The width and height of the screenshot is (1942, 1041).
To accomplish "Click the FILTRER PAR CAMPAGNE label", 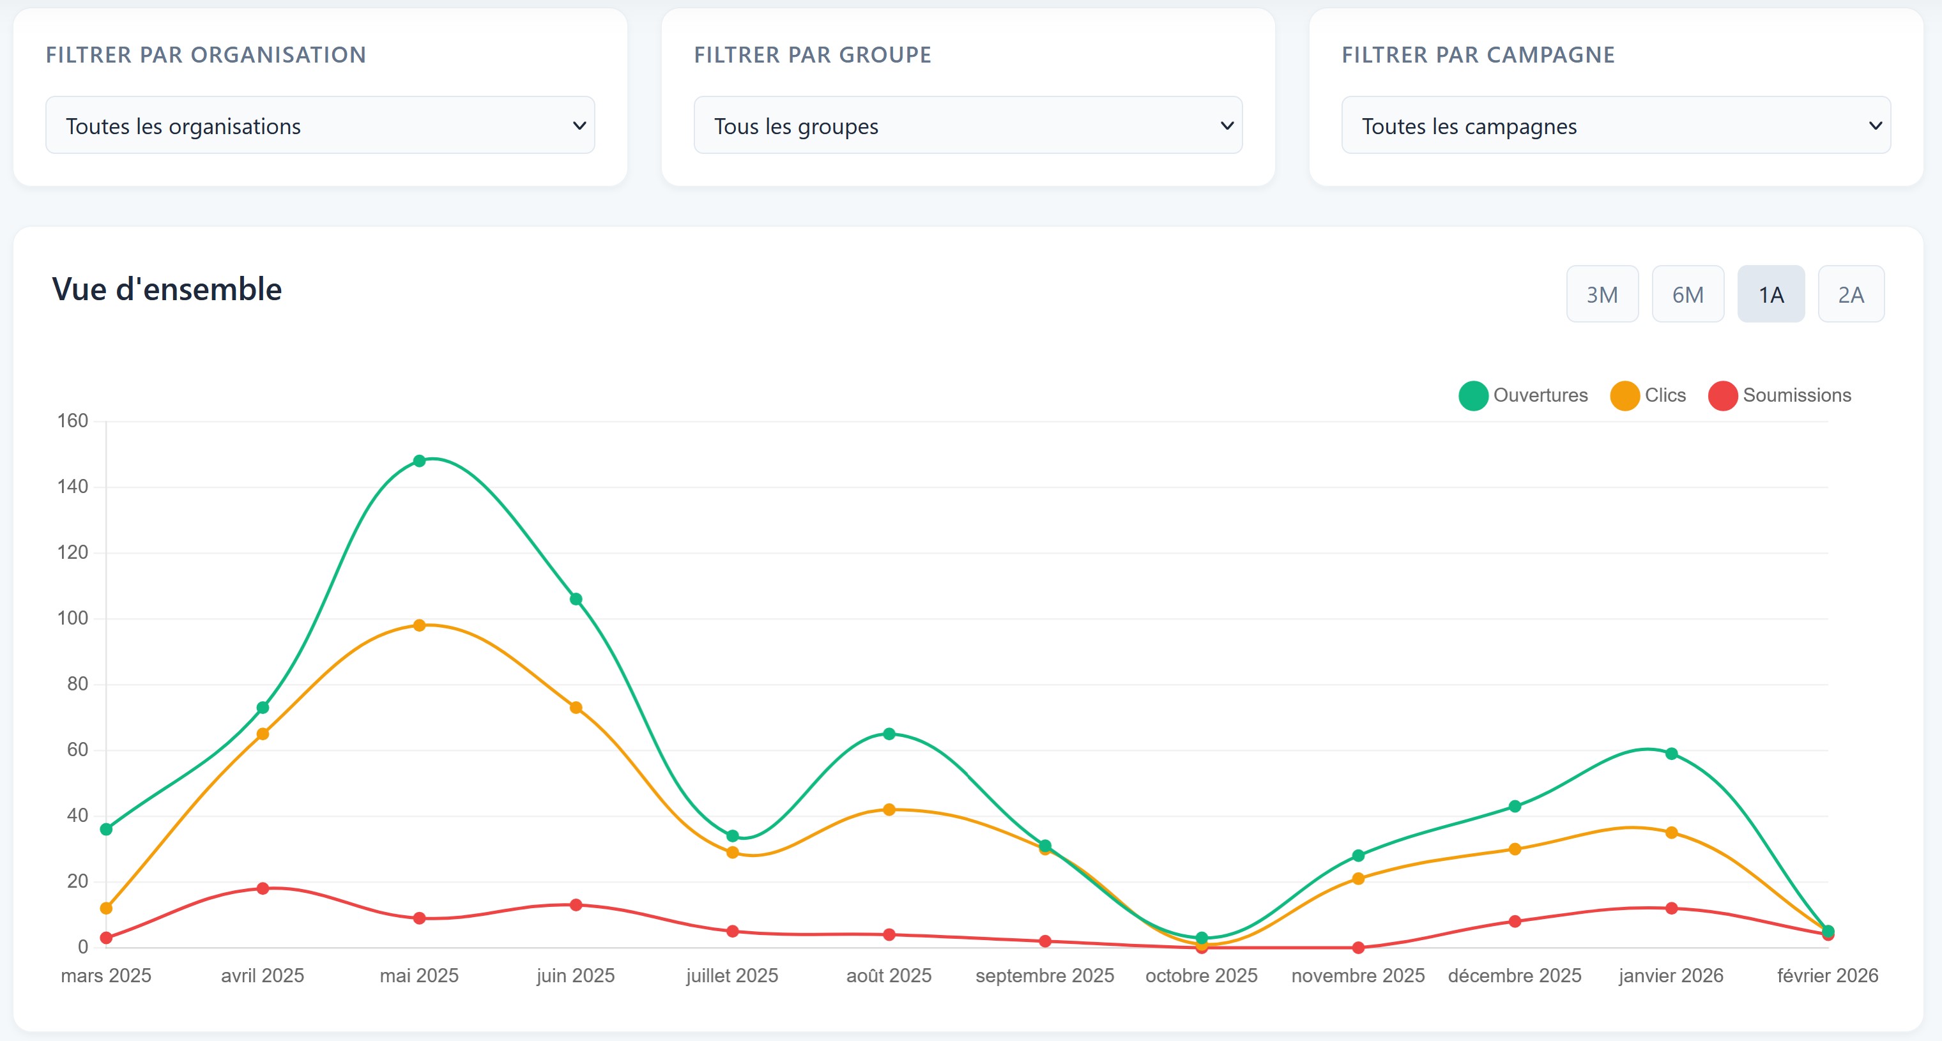I will pos(1478,54).
